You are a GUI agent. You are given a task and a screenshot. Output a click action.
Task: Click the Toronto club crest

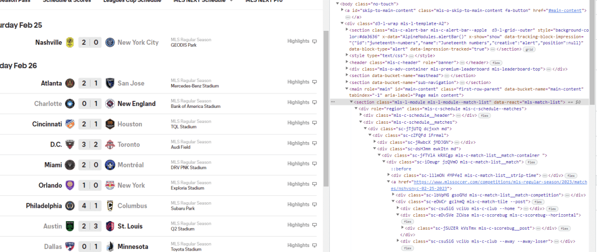point(110,144)
